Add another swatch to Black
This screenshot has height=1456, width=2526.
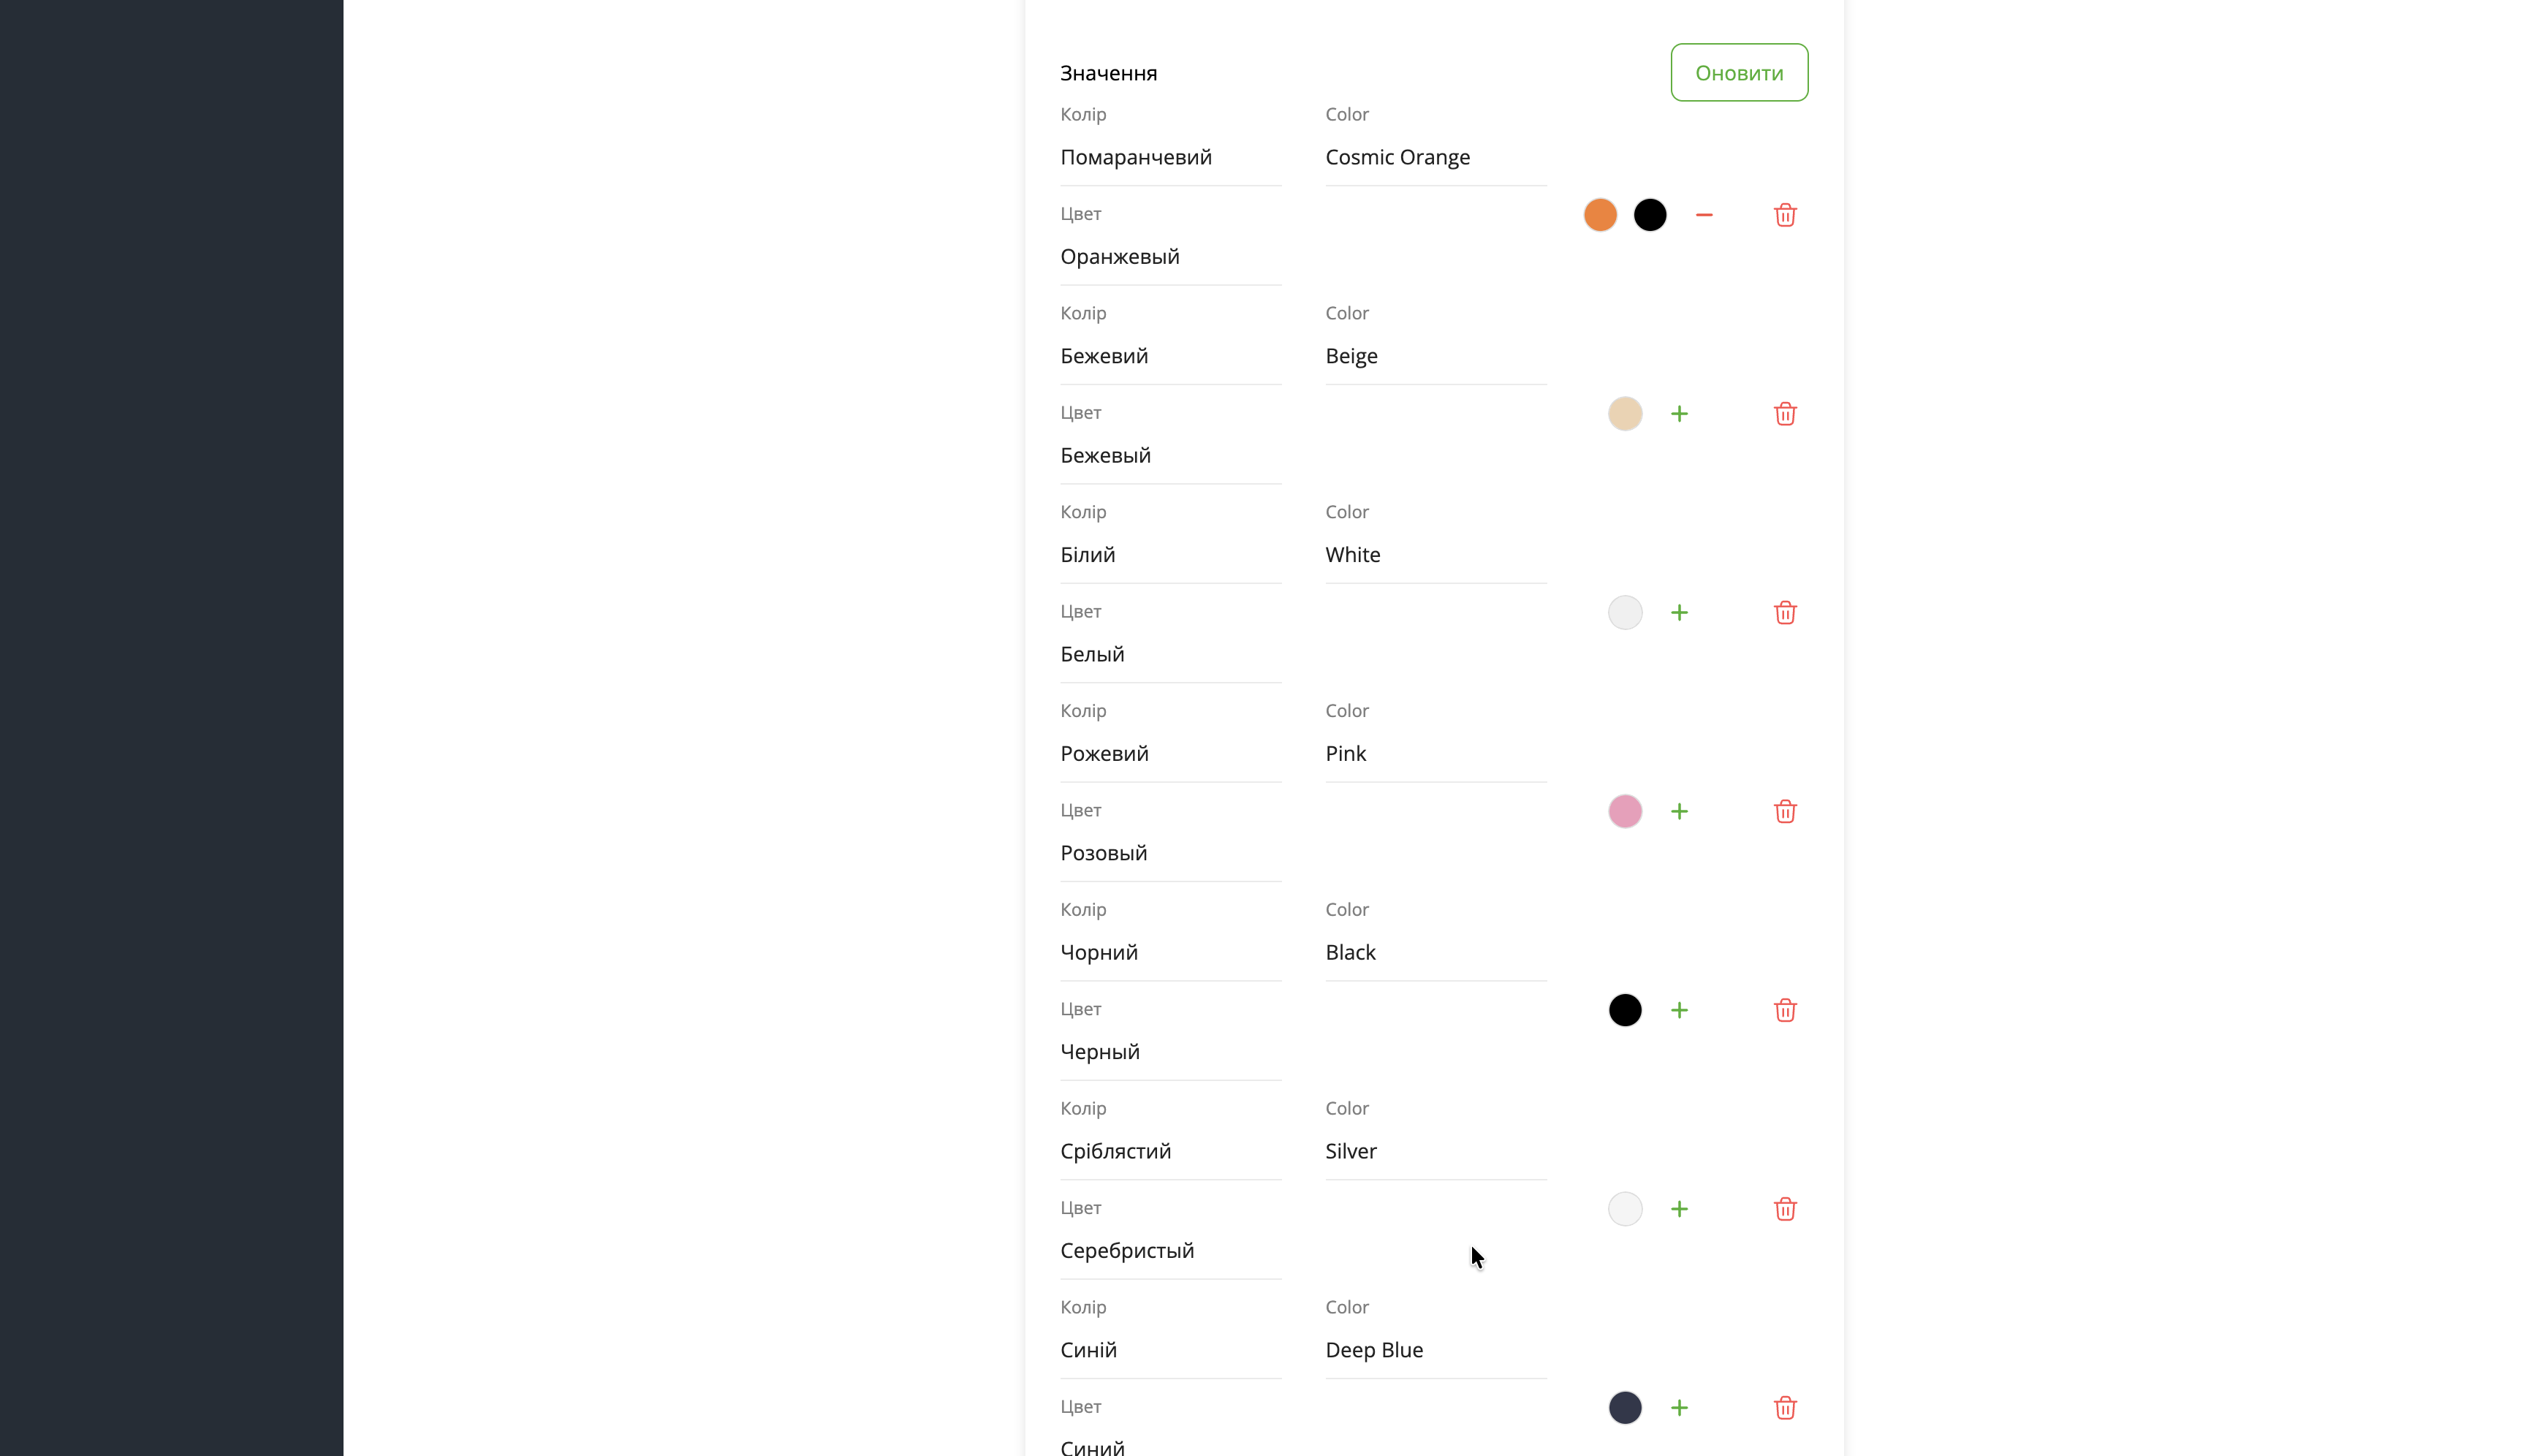[1679, 1010]
